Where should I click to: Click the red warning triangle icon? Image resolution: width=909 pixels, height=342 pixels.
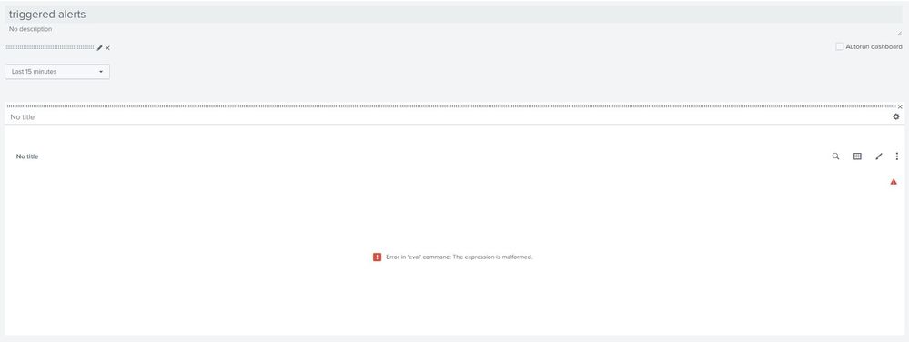click(x=894, y=181)
